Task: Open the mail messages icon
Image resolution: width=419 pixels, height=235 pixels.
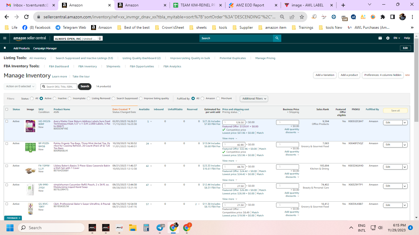Action: [380, 38]
